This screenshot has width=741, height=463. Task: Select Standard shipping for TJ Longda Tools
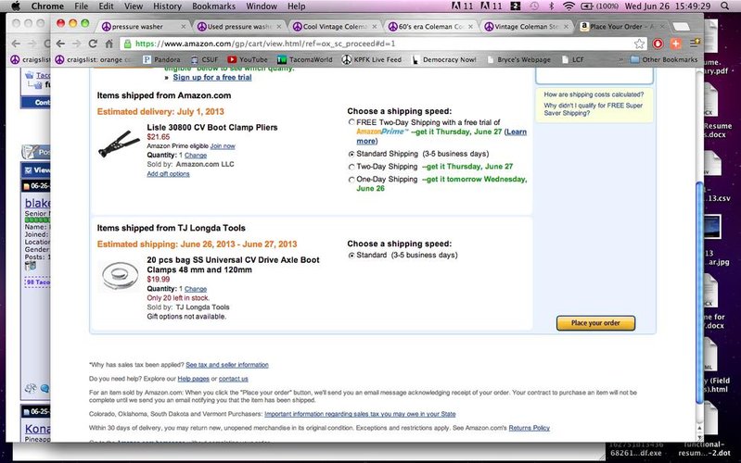(351, 256)
